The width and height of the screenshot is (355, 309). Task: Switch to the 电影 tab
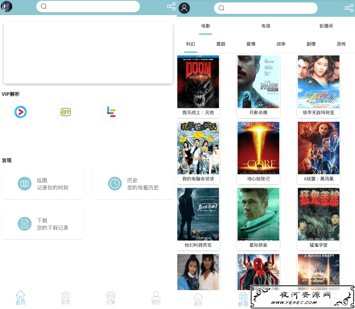[x=205, y=26]
